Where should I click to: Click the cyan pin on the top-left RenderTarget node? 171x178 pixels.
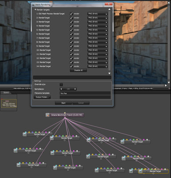[x=26, y=132]
